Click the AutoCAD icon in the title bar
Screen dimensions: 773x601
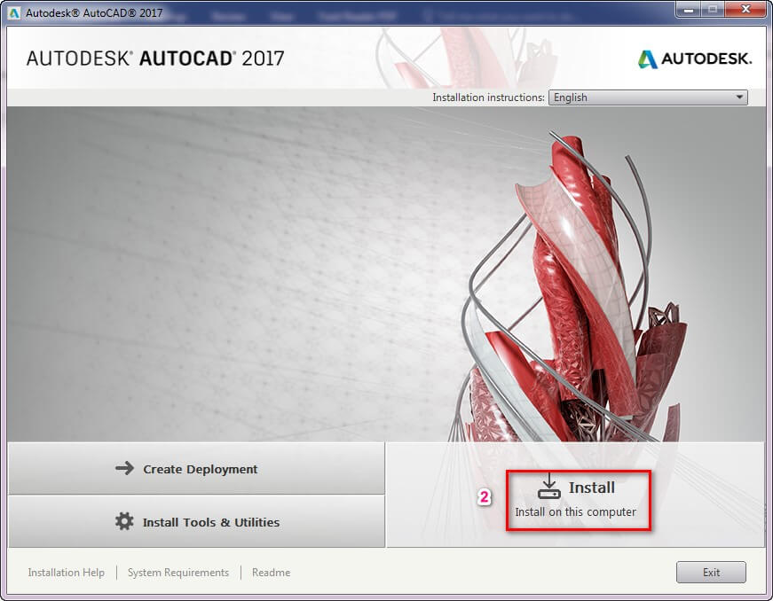click(12, 12)
